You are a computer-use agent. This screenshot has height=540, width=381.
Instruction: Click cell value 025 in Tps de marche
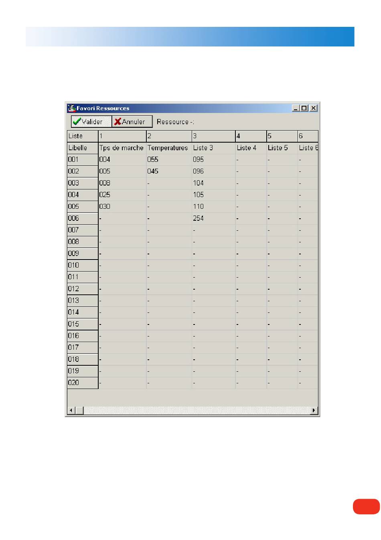[122, 195]
